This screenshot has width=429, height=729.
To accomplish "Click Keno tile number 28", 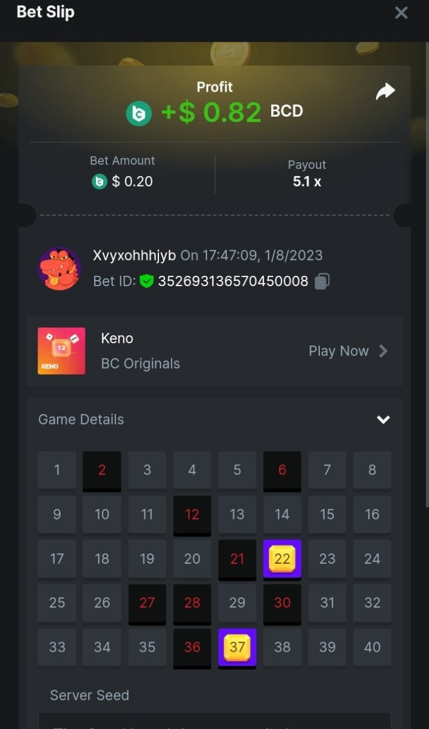I will (192, 603).
